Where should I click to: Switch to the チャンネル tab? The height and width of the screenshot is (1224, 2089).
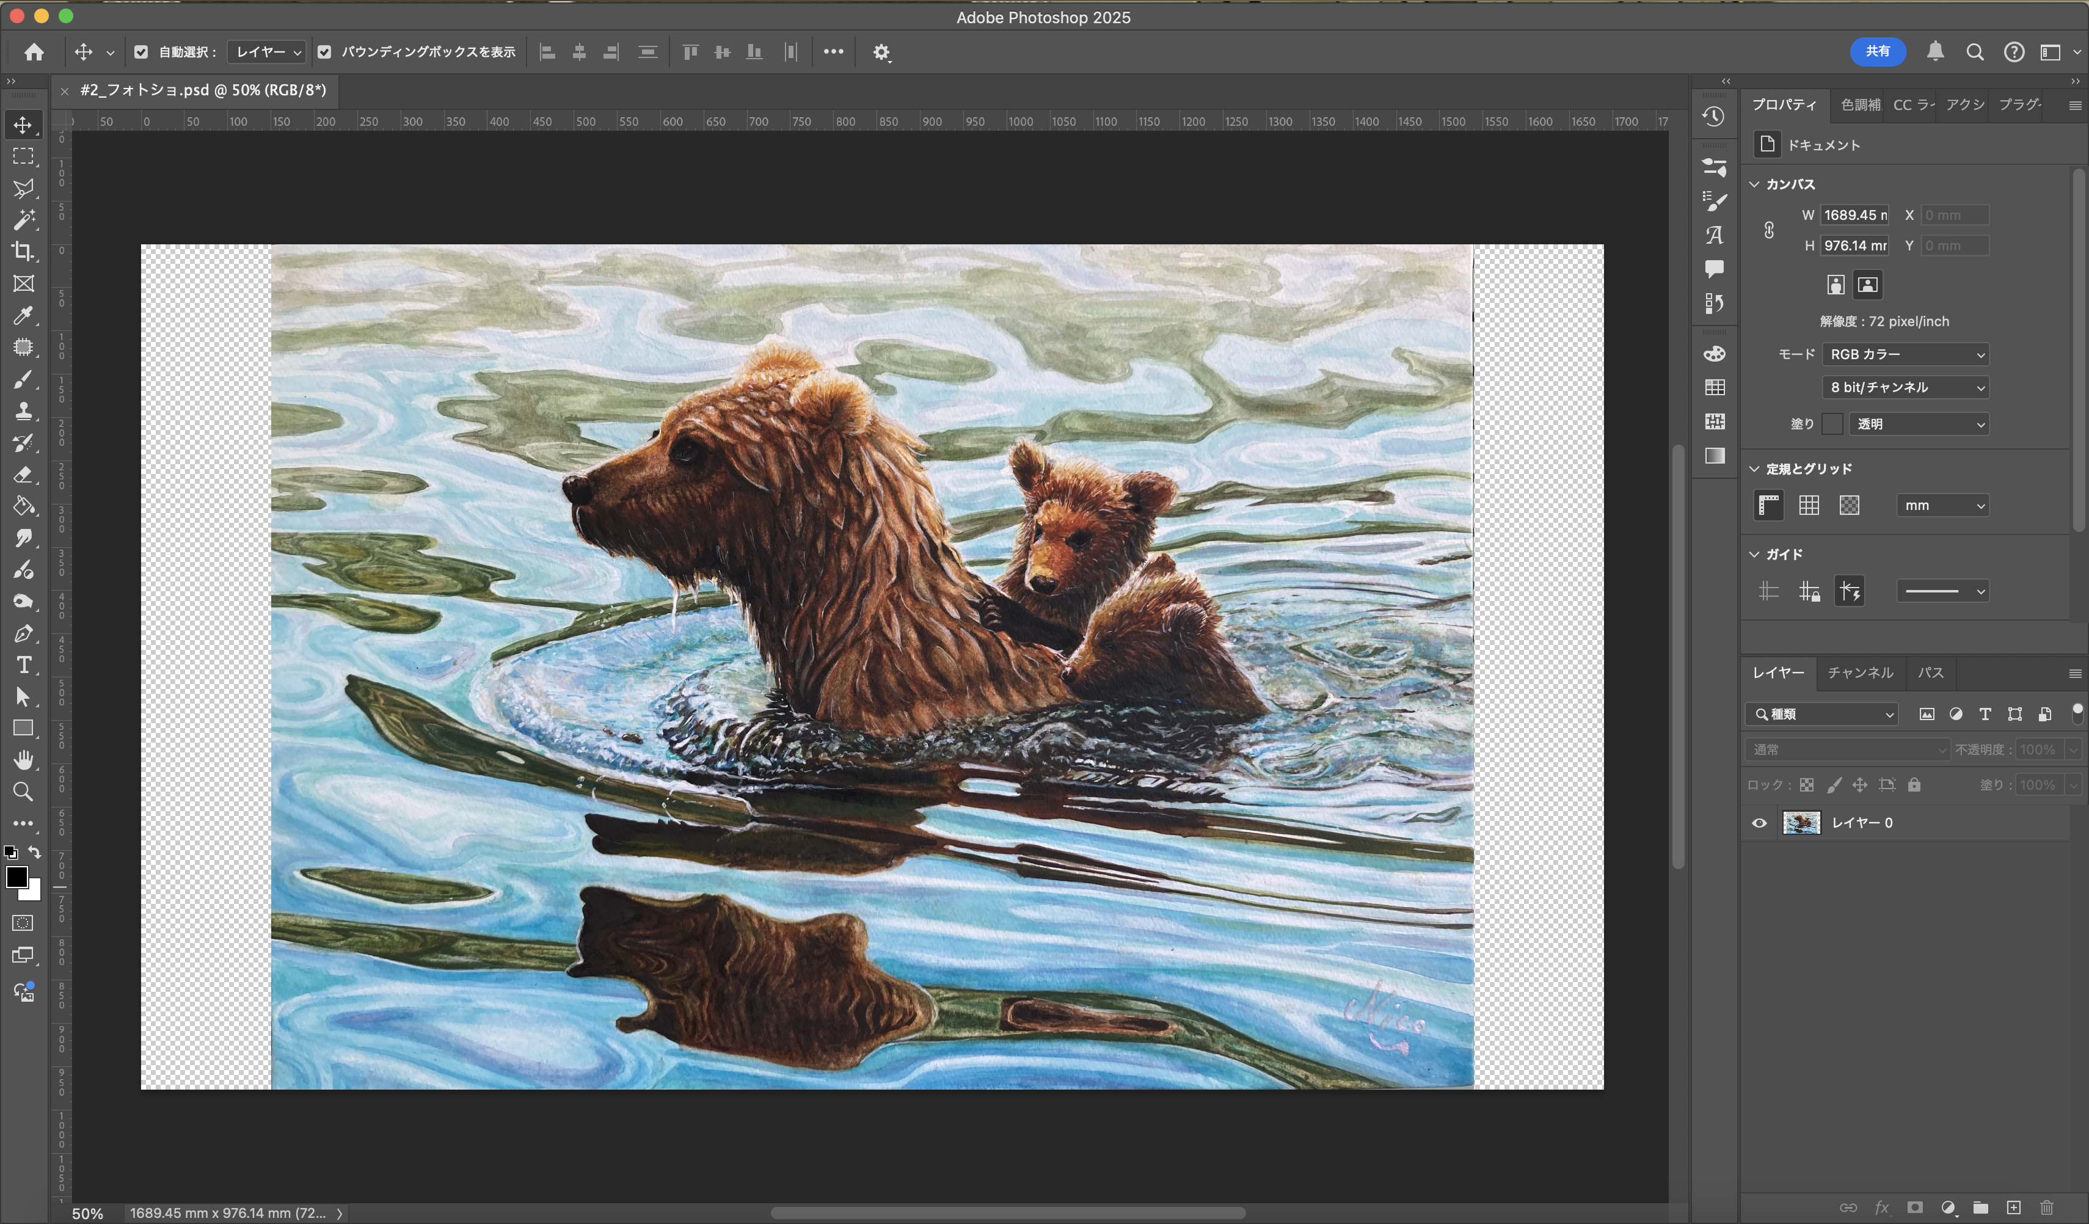(1860, 673)
